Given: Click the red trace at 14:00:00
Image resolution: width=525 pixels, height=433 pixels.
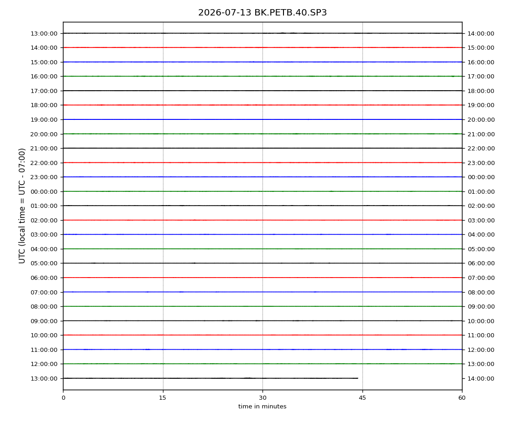Looking at the screenshot, I should point(262,47).
